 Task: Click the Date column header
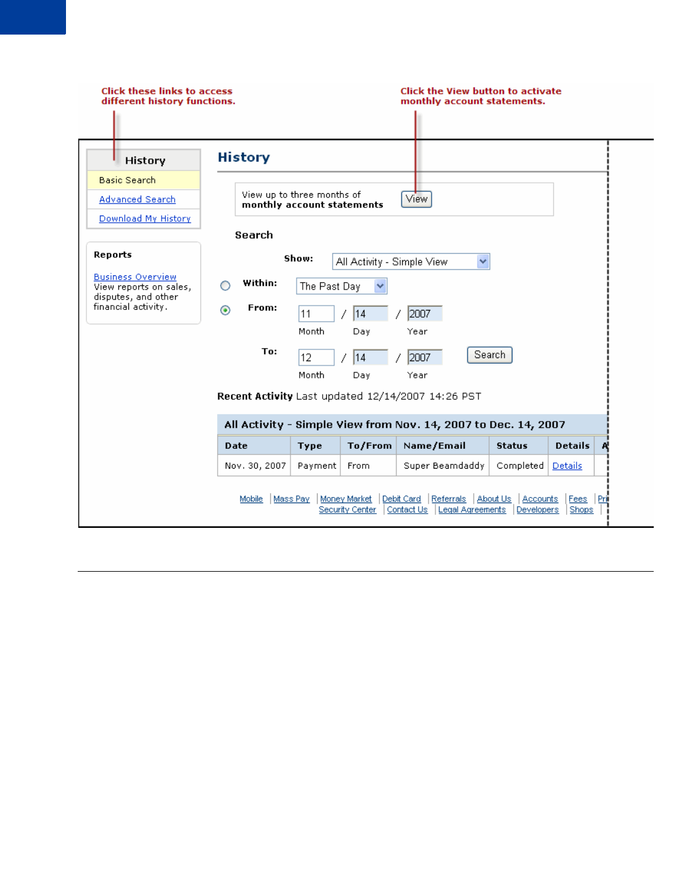pyautogui.click(x=254, y=446)
